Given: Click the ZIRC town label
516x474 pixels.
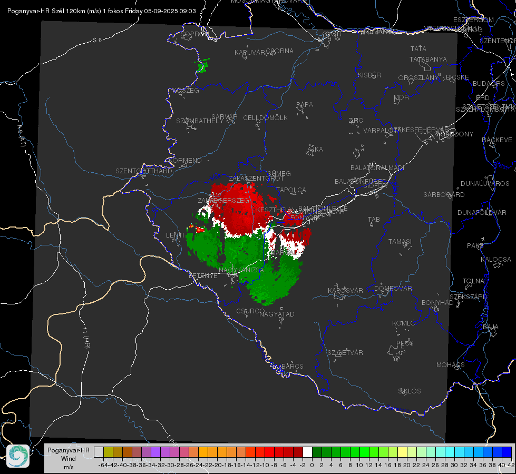Looking at the screenshot, I should click(x=356, y=121).
